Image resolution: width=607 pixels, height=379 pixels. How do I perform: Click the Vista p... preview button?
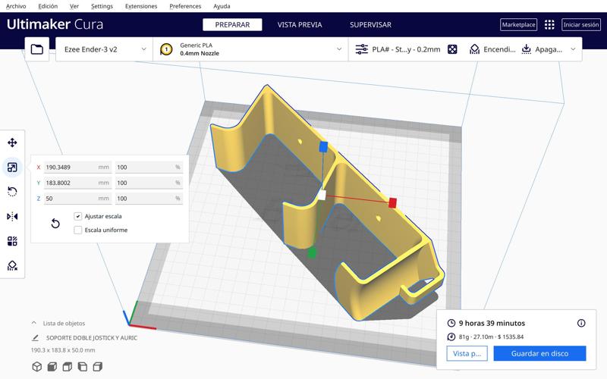[467, 353]
